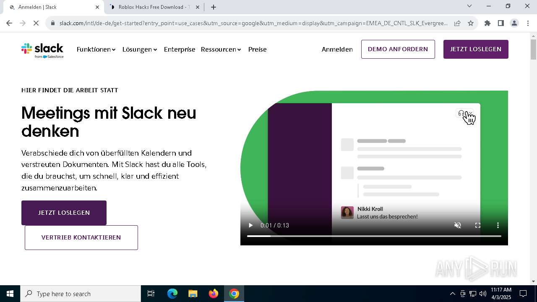
Task: Open Windows notification center
Action: 523,294
